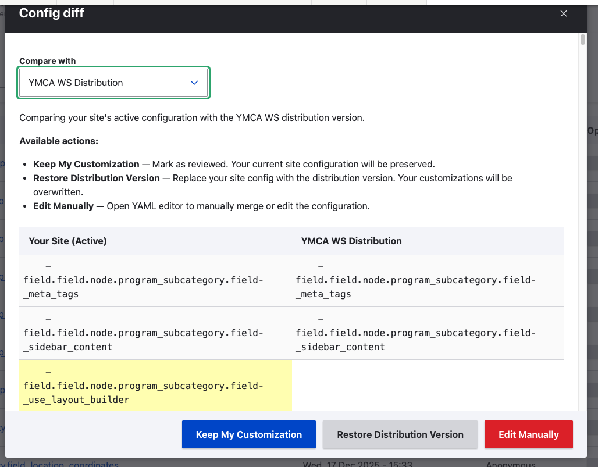Screen dimensions: 598x467
Task: Click the bold Available actions heading
Action: coord(59,141)
